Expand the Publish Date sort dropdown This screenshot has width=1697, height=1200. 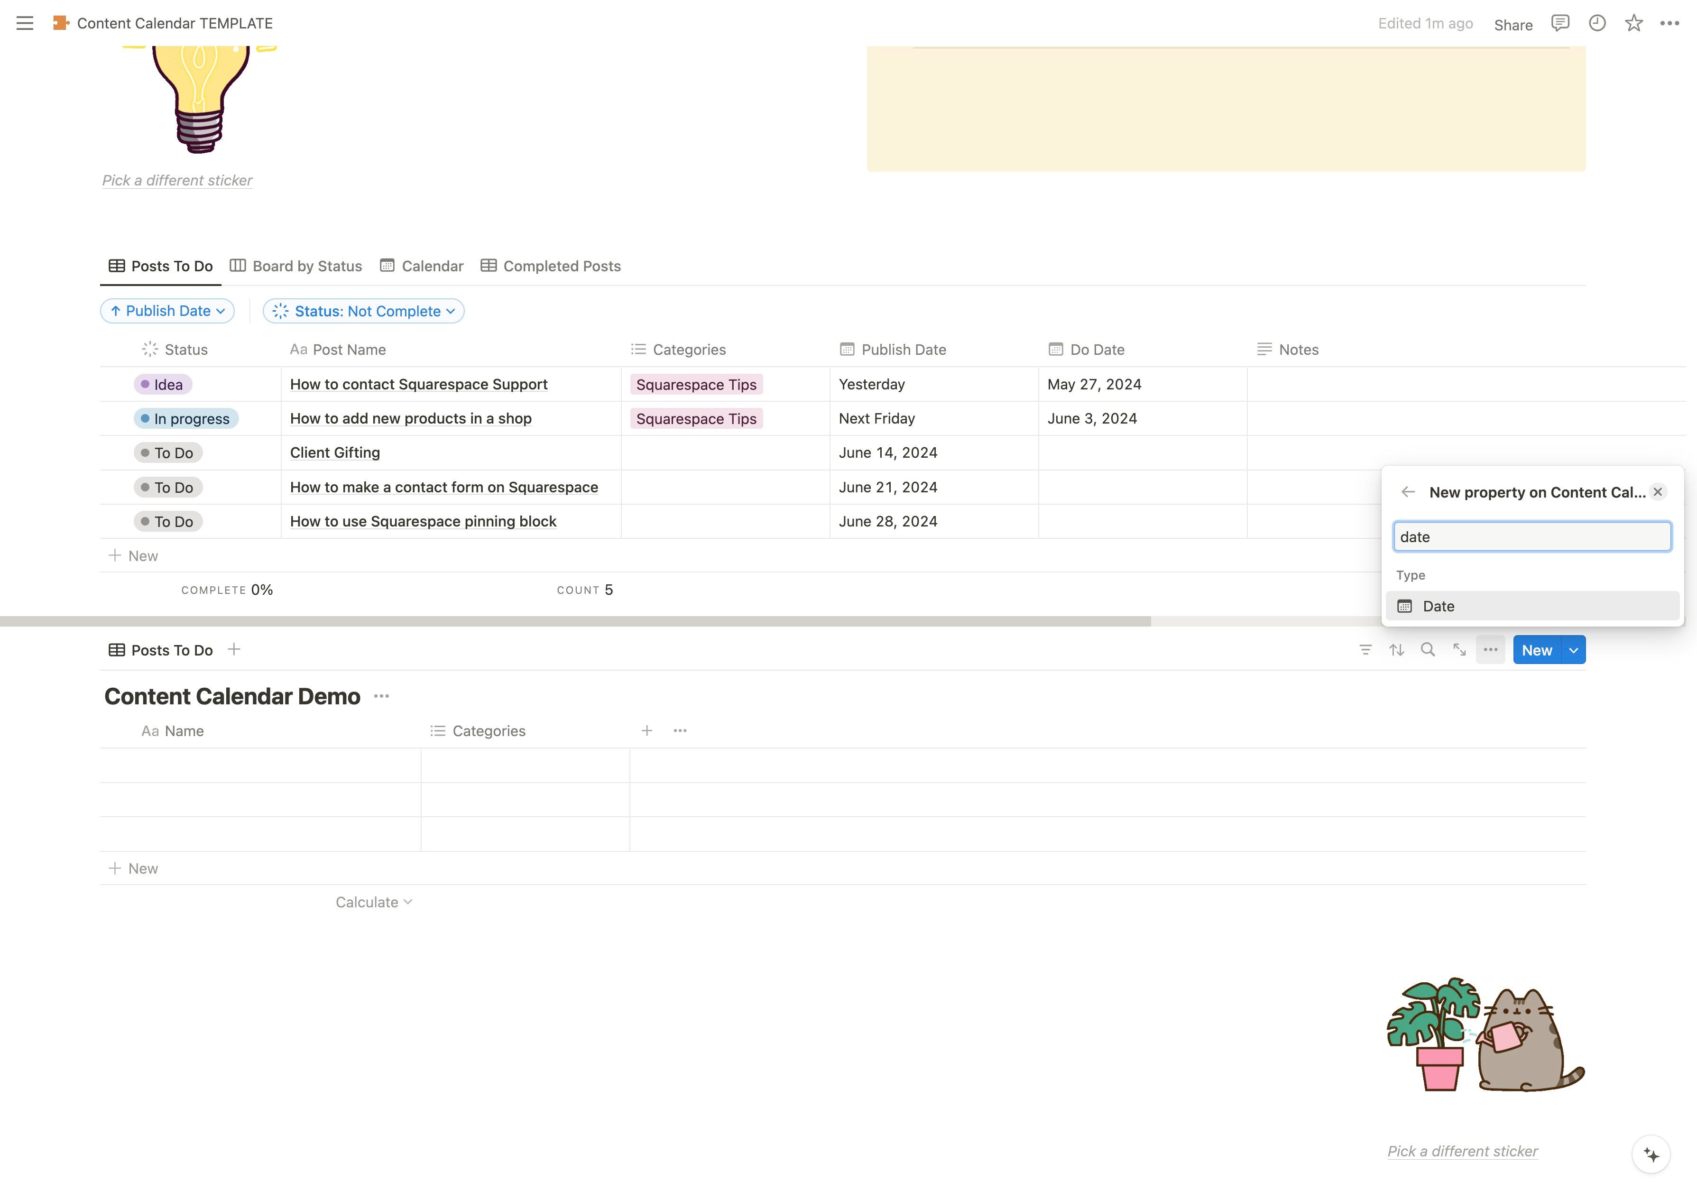tap(168, 311)
